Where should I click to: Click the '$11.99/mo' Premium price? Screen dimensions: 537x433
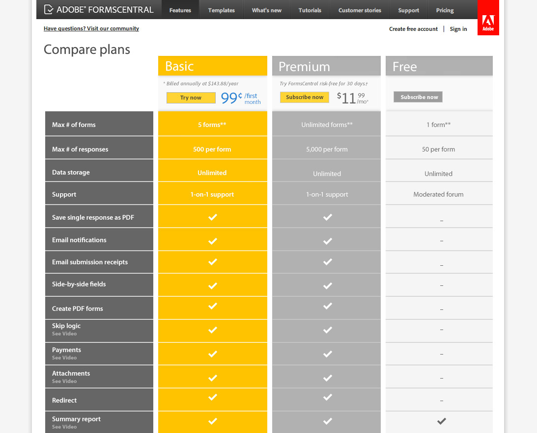click(x=353, y=98)
